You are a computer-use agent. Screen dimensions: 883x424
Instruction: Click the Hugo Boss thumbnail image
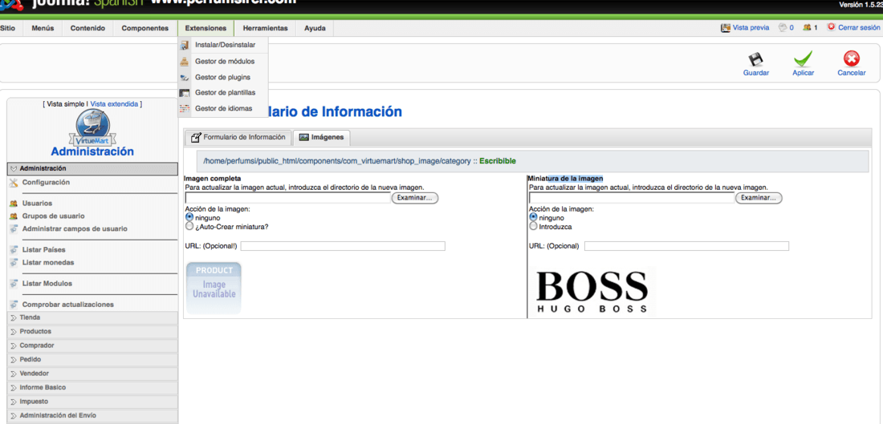[592, 292]
